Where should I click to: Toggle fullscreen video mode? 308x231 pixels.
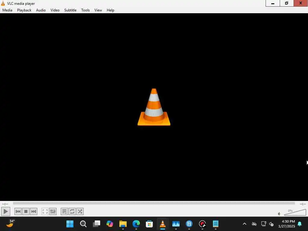click(x=45, y=211)
